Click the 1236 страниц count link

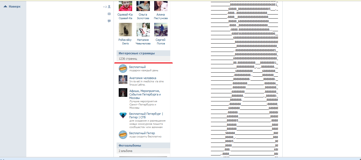128,59
